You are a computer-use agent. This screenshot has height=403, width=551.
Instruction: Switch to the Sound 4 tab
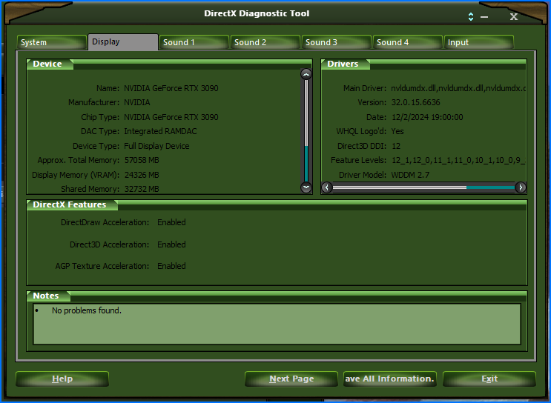(x=408, y=42)
